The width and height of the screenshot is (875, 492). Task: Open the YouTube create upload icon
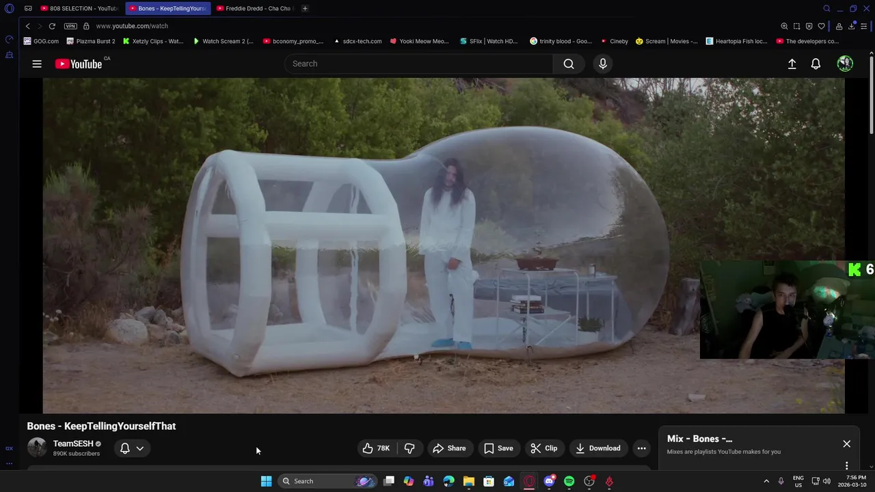click(x=792, y=64)
